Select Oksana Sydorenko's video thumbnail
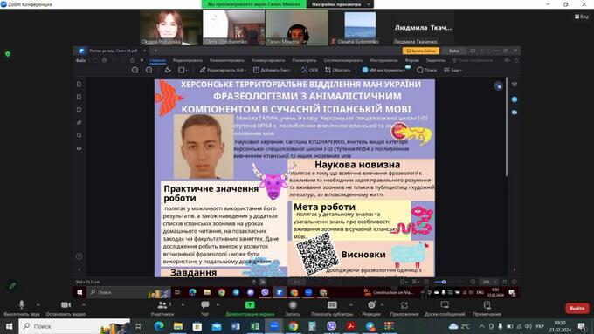Viewport: 594px width, 334px height. coord(360,28)
